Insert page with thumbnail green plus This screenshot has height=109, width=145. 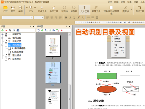[42, 31]
